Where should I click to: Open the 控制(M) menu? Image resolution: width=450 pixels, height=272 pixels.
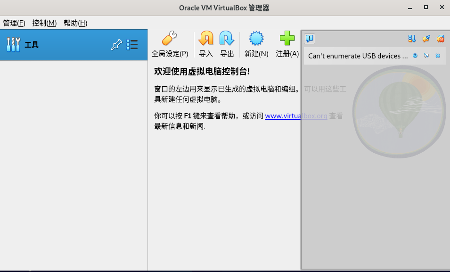tap(44, 23)
